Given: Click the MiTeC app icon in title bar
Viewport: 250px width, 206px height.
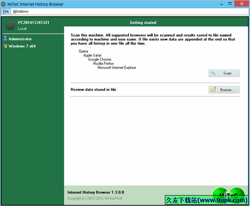Looking at the screenshot, I should pos(3,4).
